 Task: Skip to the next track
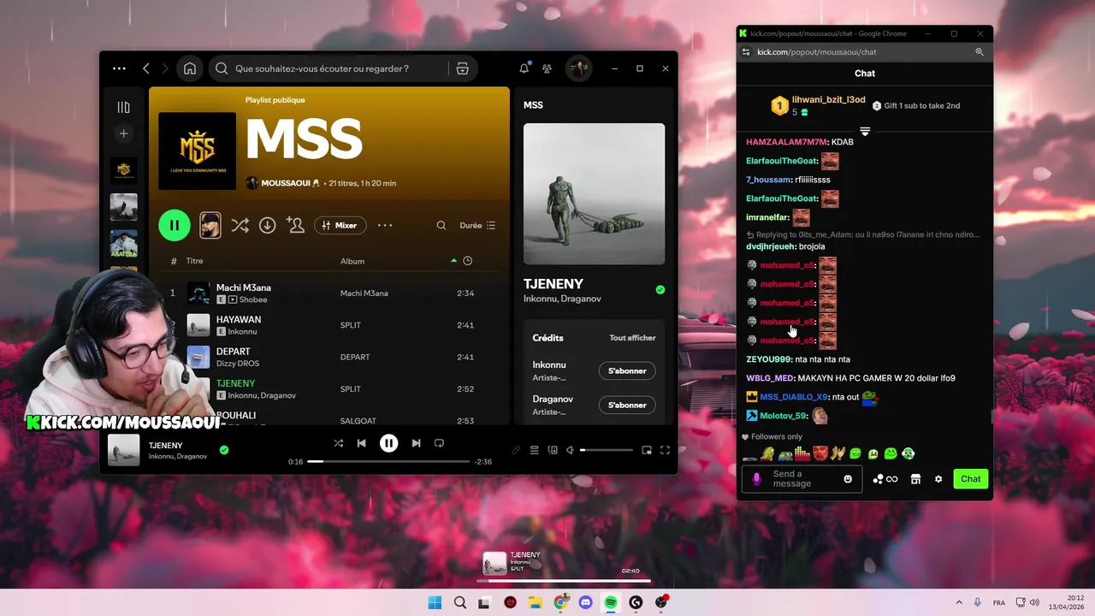click(416, 443)
